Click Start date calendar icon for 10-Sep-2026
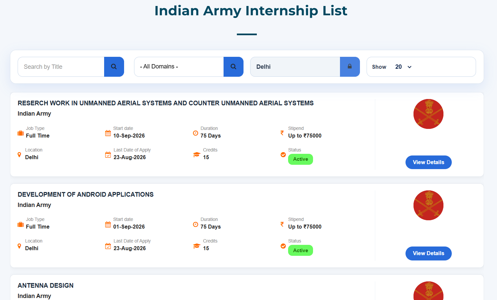Image resolution: width=497 pixels, height=300 pixels. pos(108,133)
